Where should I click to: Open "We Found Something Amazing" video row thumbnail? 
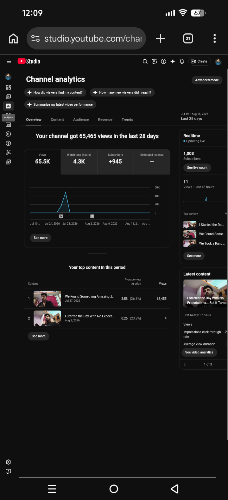click(47, 299)
